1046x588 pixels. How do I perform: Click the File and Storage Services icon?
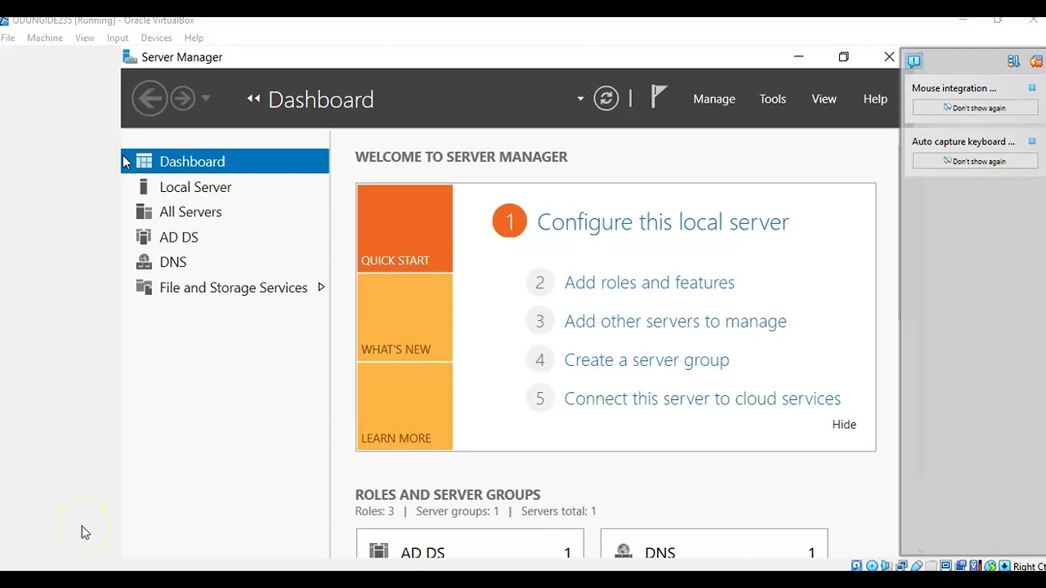[x=144, y=287]
